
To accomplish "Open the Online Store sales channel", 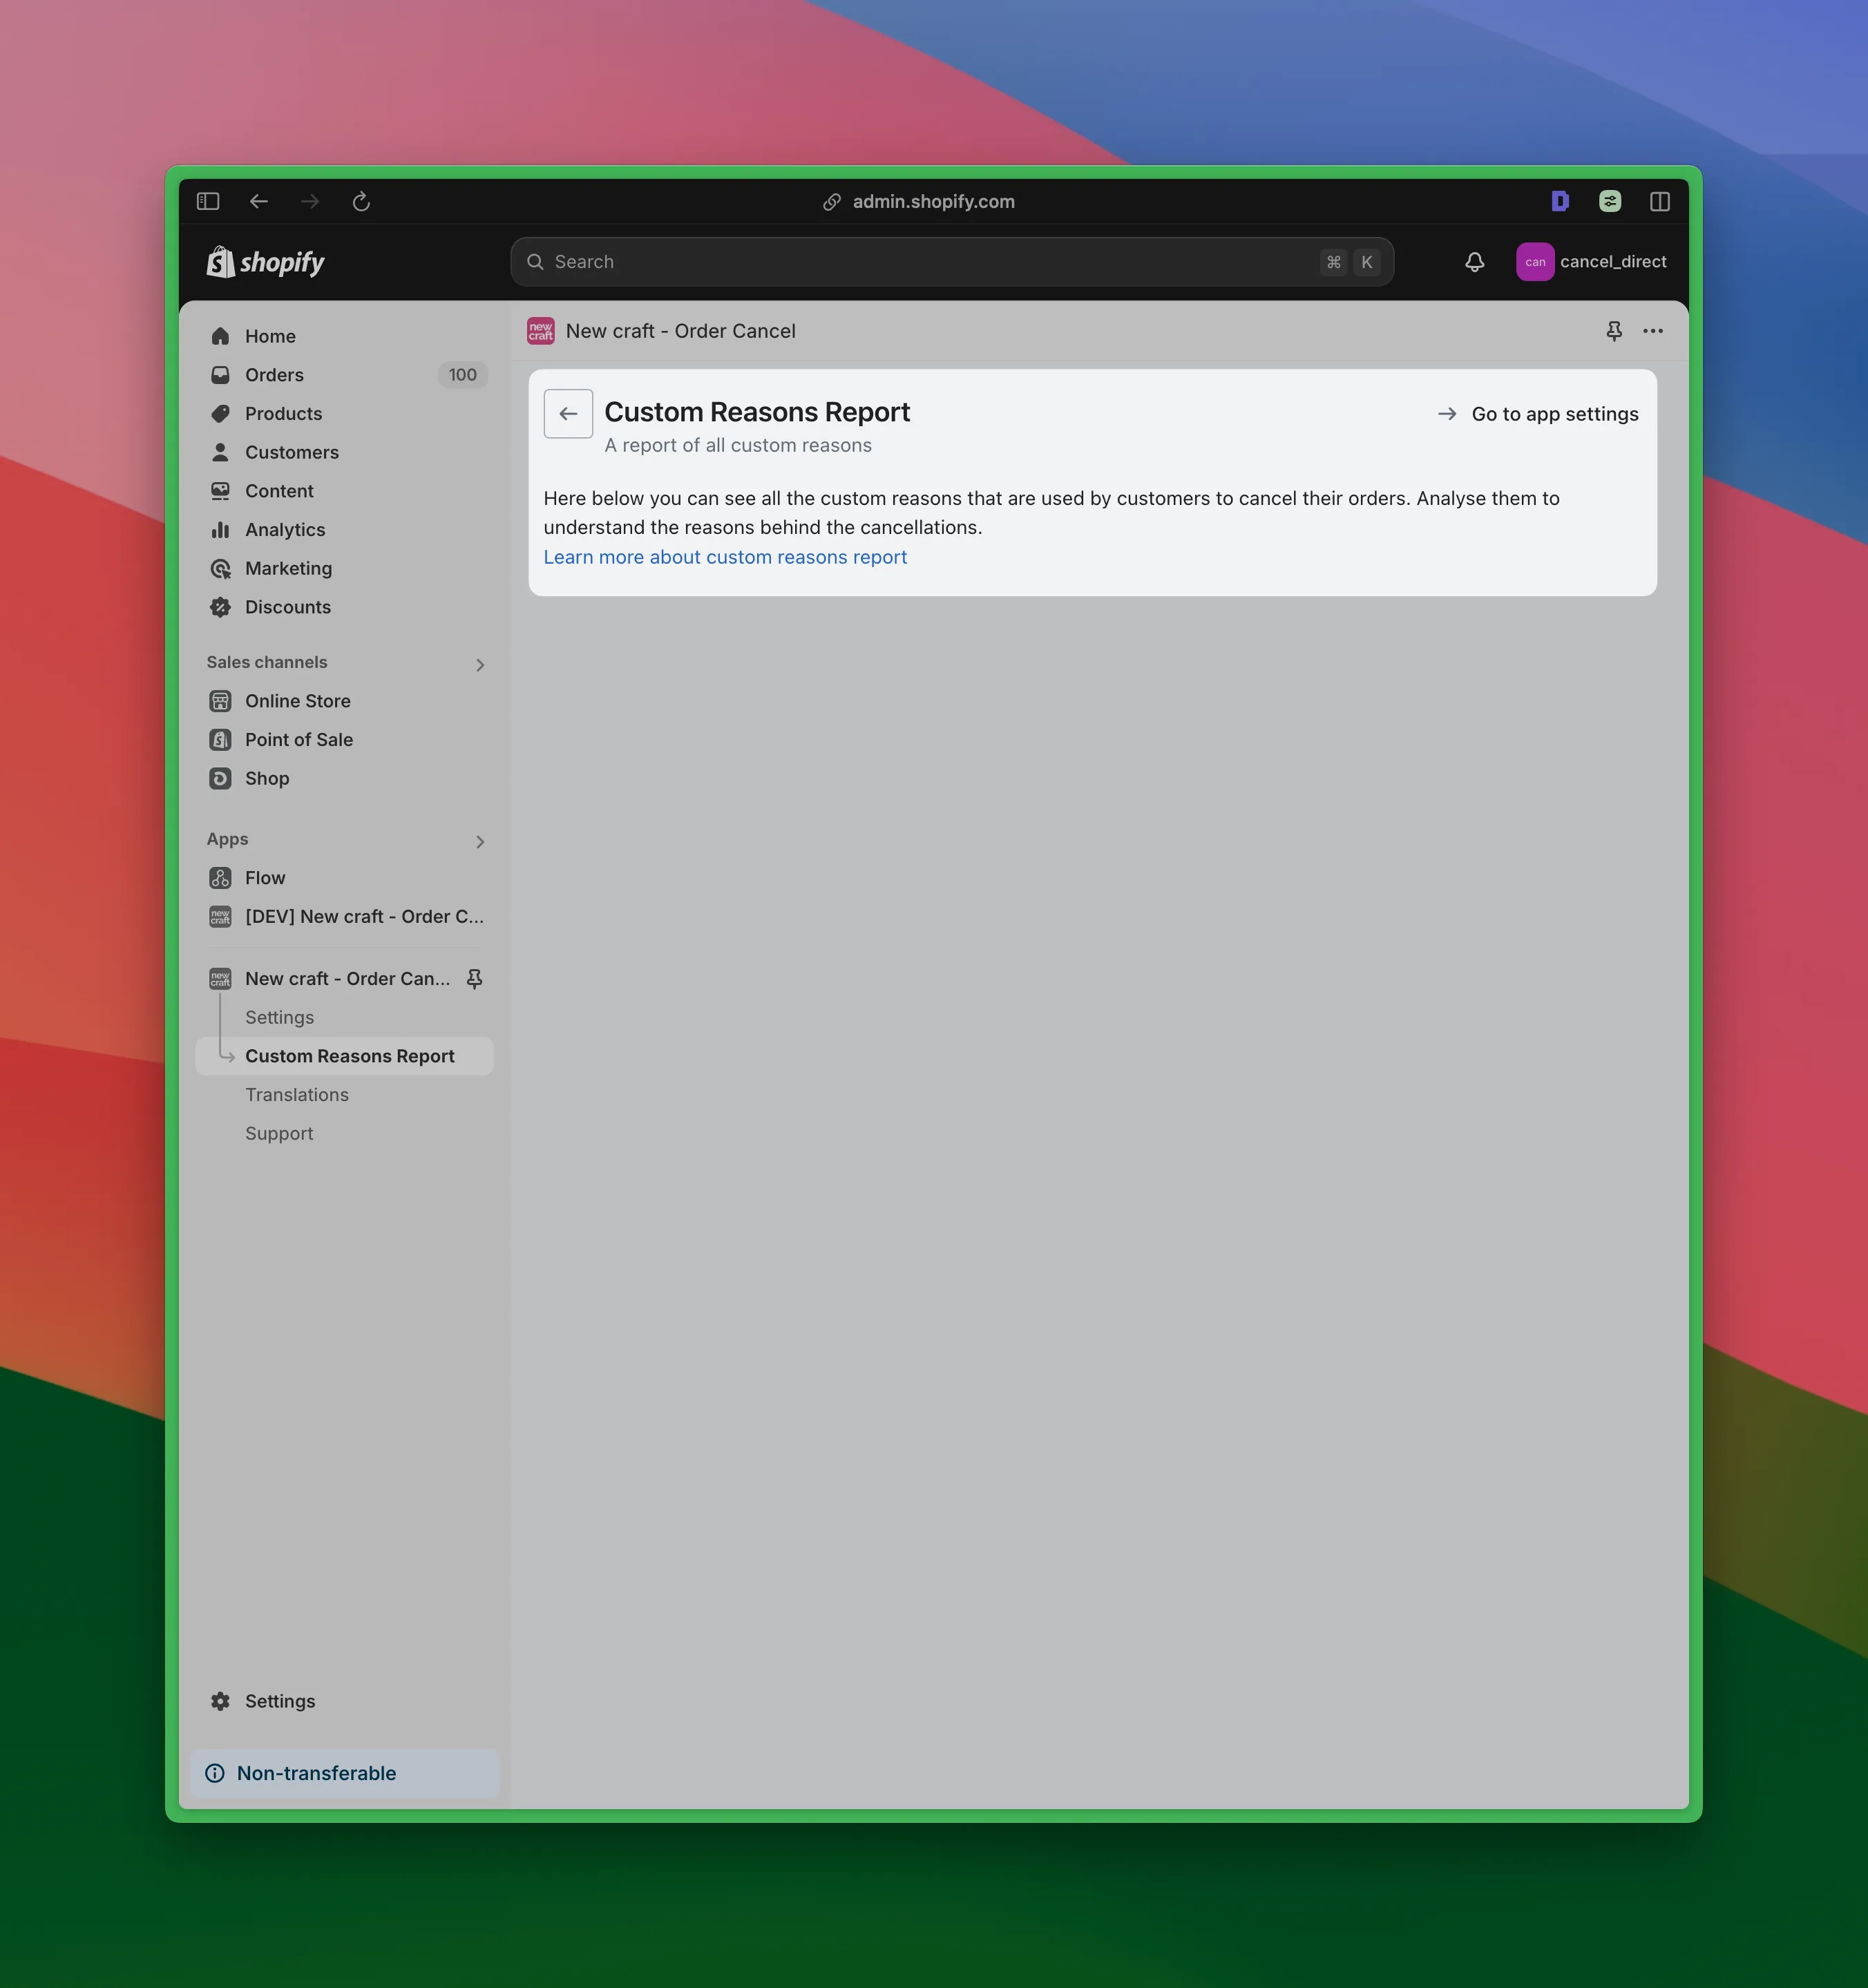I will (296, 699).
